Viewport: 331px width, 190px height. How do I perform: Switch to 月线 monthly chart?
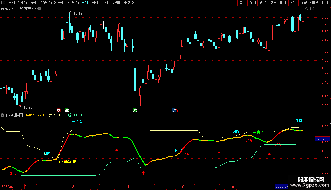(x=105, y=3)
